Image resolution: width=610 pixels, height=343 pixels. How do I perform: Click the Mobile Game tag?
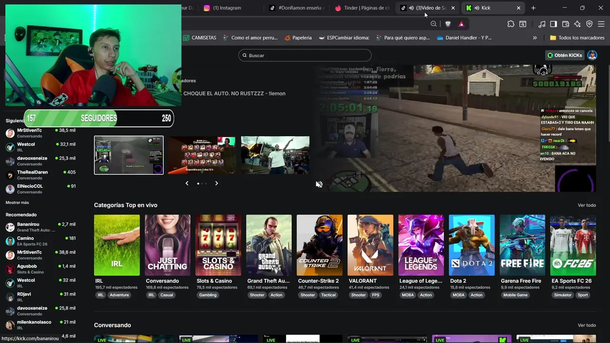point(516,295)
